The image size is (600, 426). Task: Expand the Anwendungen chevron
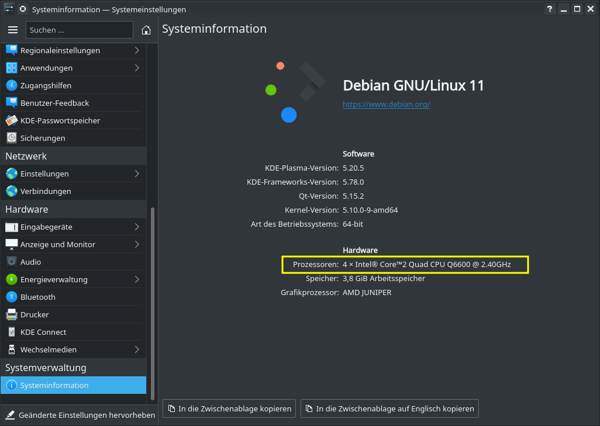137,68
